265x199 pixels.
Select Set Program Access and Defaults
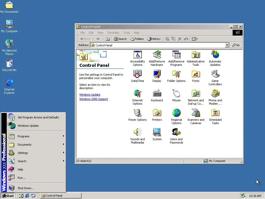(x=36, y=117)
